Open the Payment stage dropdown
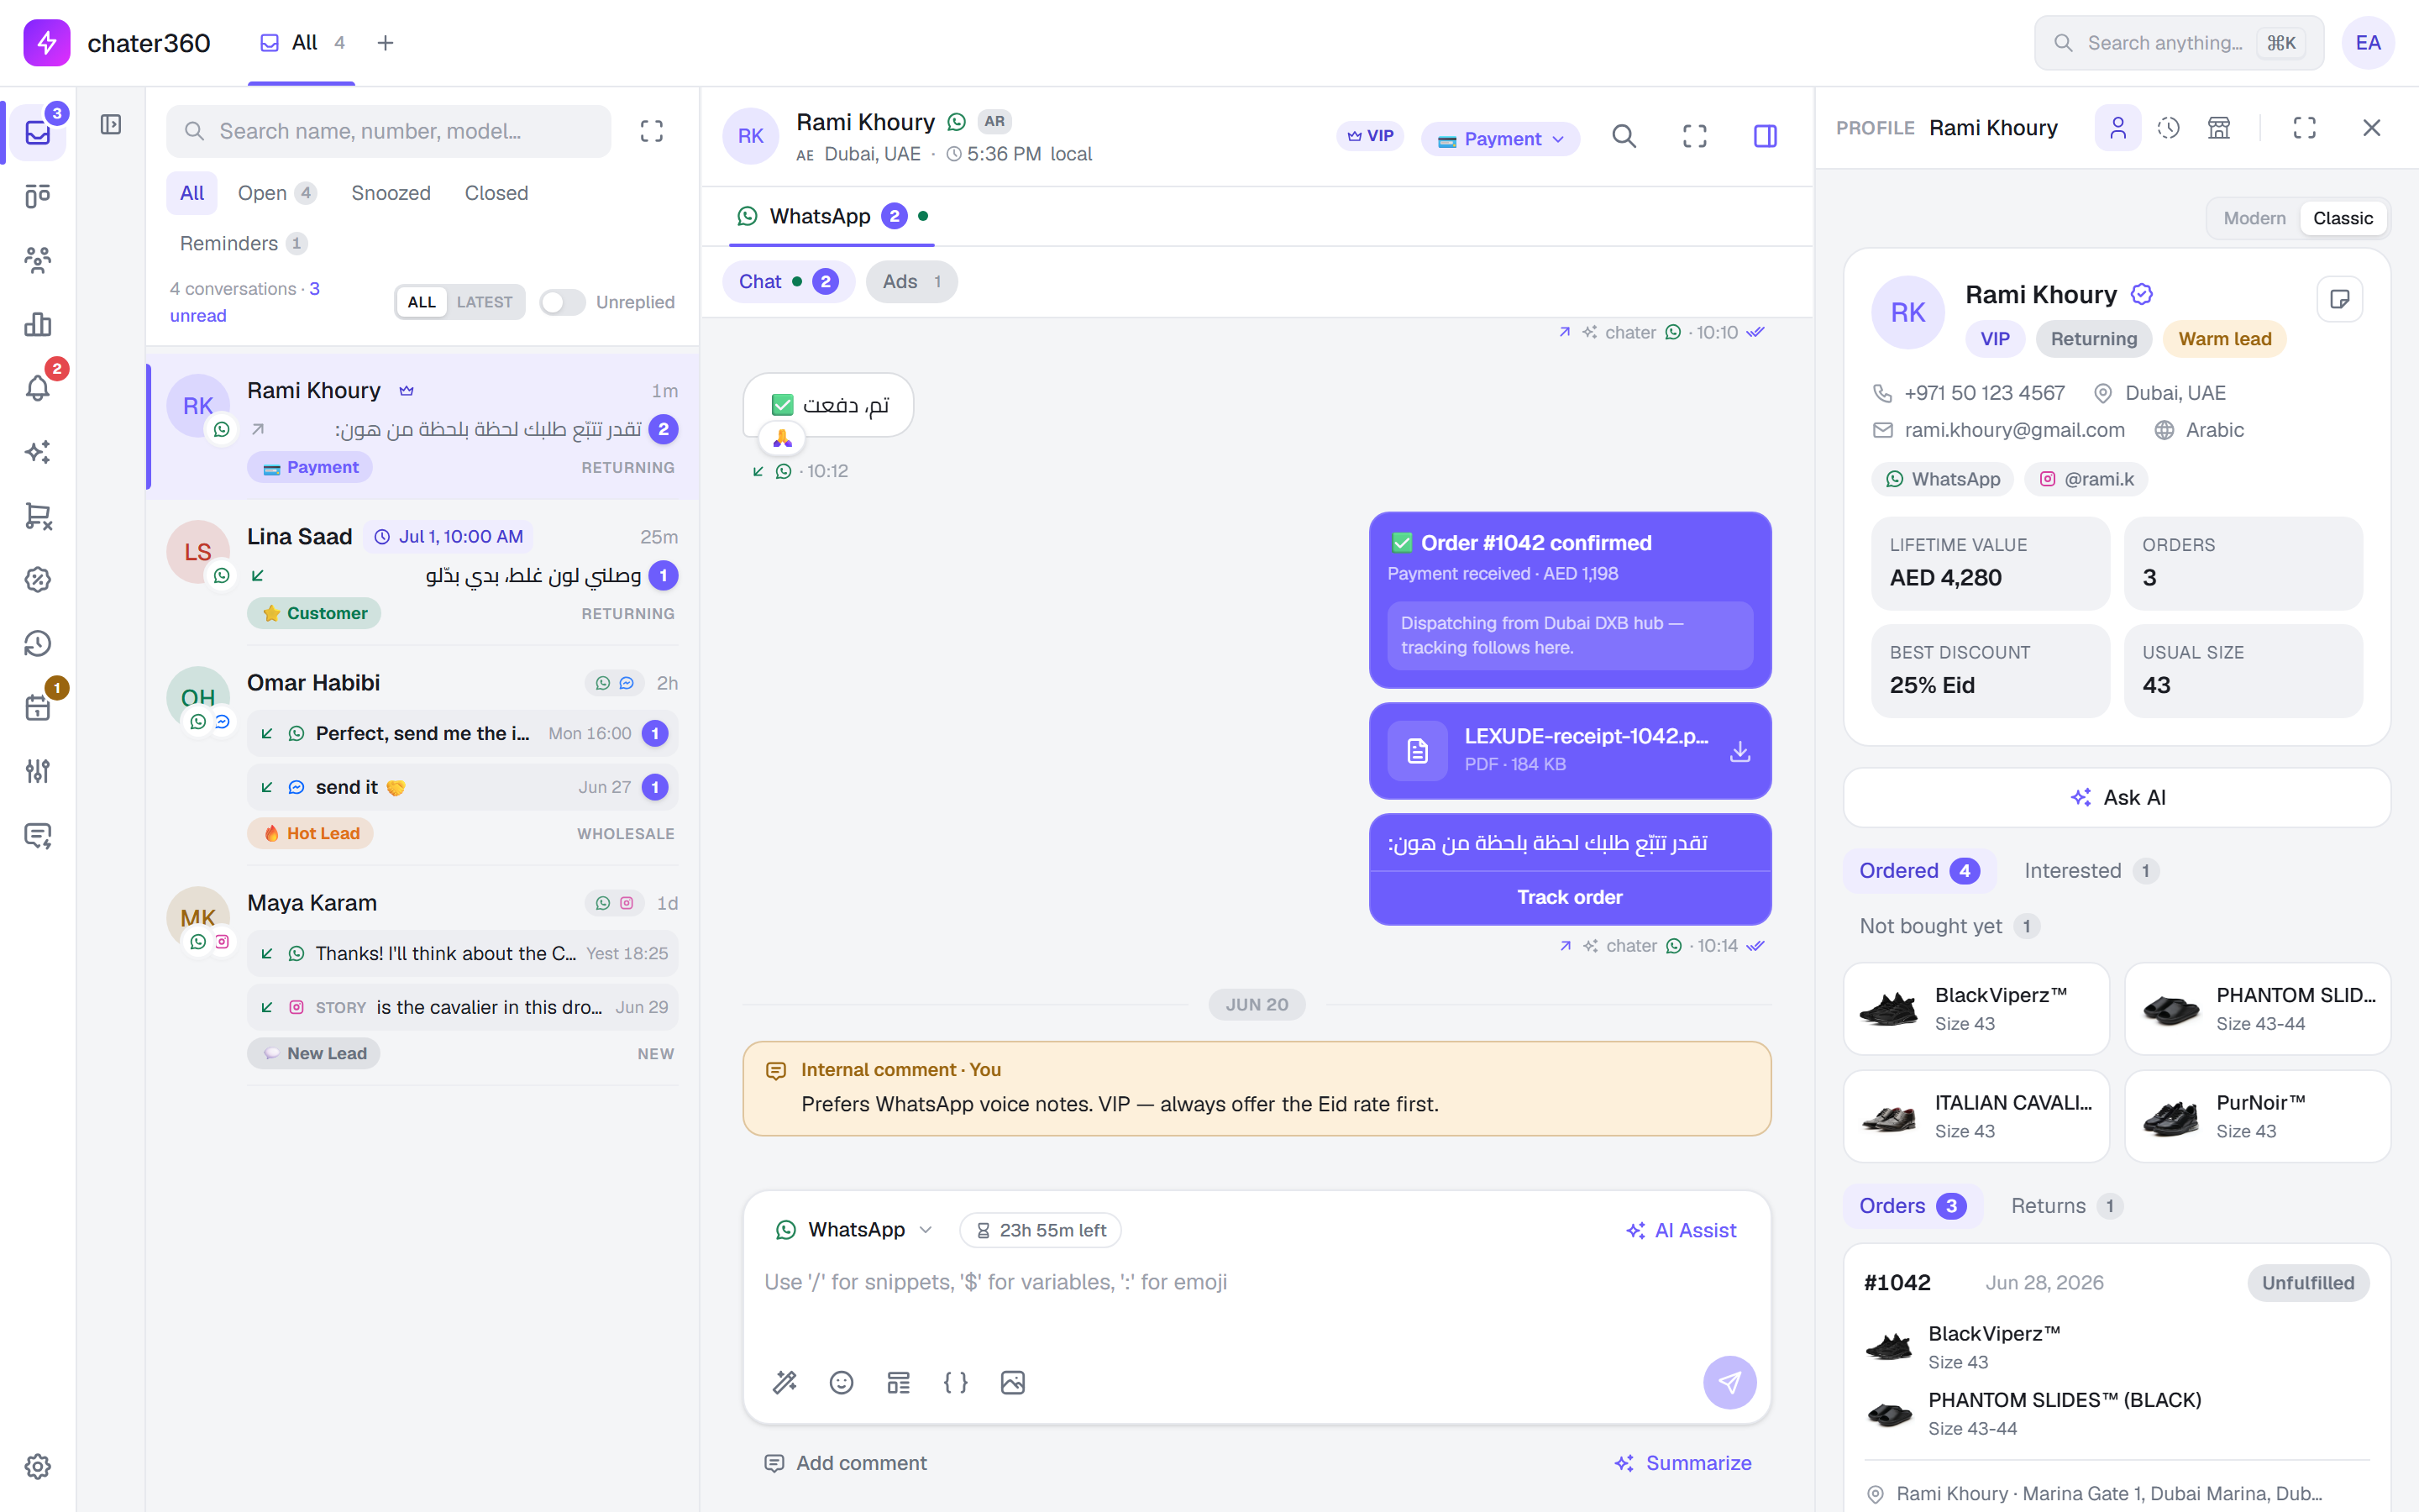The height and width of the screenshot is (1512, 2419). (1500, 139)
